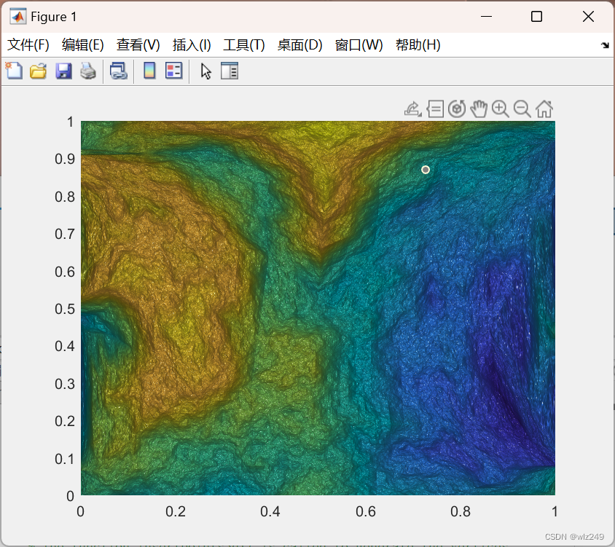Screen dimensions: 615x547
Task: Open the 工具(T) menu
Action: click(x=244, y=45)
